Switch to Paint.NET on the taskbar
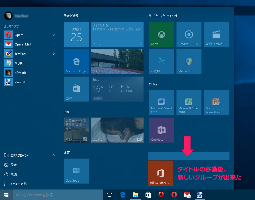255x200 pixels. 200,195
